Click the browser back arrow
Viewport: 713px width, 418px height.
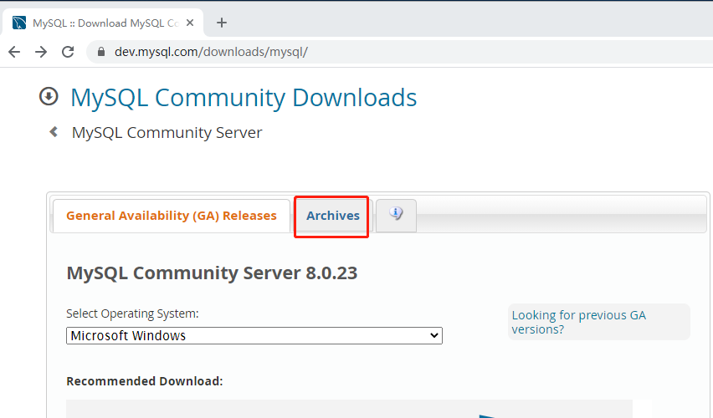14,52
